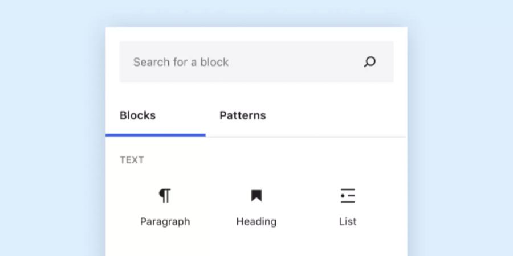Screen dimensions: 513x256
Task: Focus the "Search for a block" field
Action: 256,61
